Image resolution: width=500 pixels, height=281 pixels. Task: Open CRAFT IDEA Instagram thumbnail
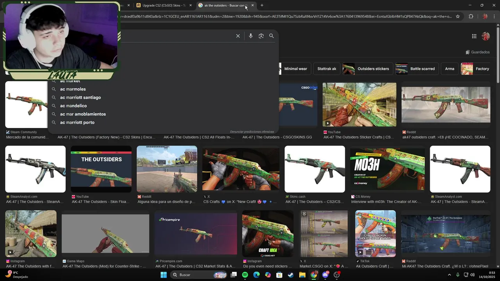pyautogui.click(x=268, y=234)
